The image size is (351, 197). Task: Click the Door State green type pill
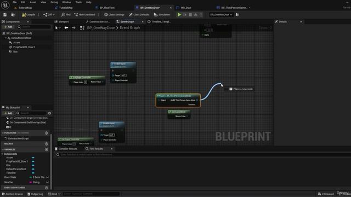pyautogui.click(x=31, y=177)
